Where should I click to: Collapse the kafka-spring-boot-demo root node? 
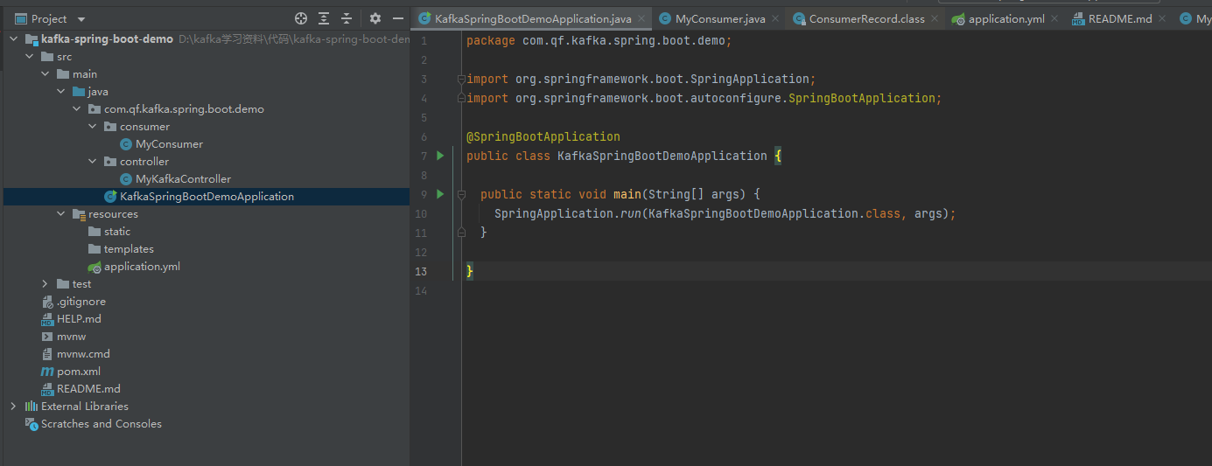(x=13, y=39)
